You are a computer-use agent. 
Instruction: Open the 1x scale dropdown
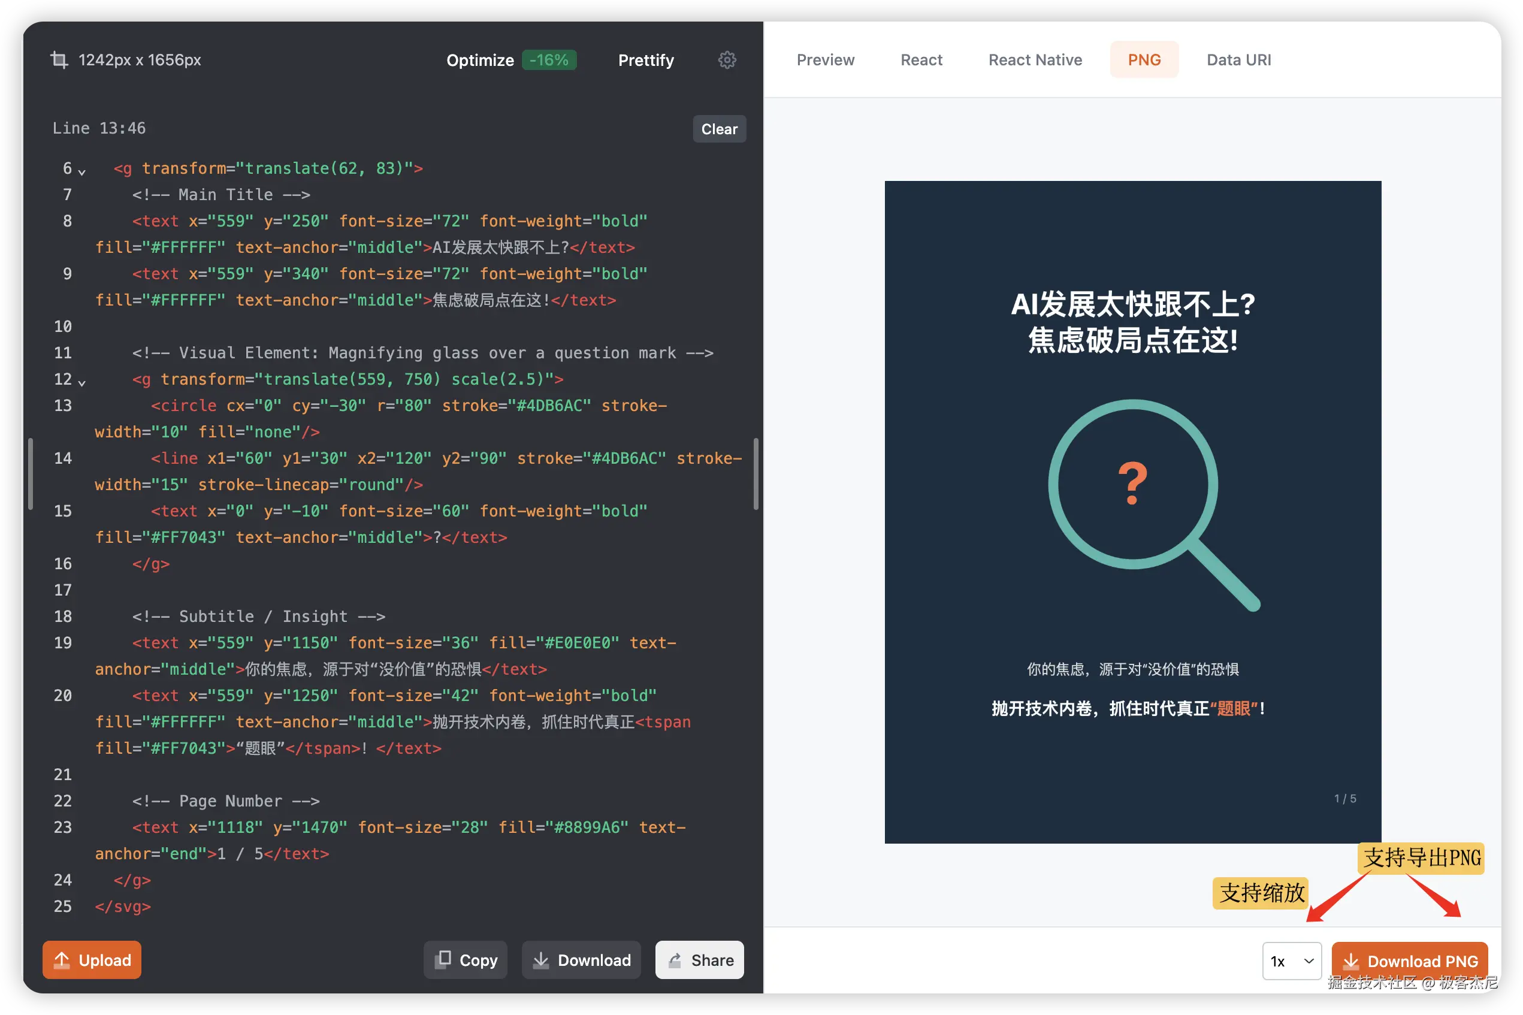1291,961
